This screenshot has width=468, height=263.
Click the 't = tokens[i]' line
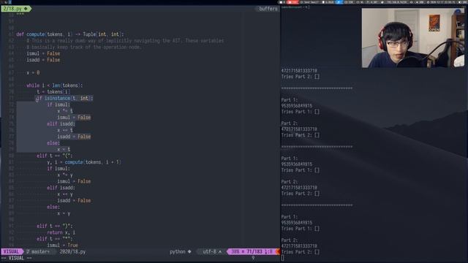coord(53,92)
